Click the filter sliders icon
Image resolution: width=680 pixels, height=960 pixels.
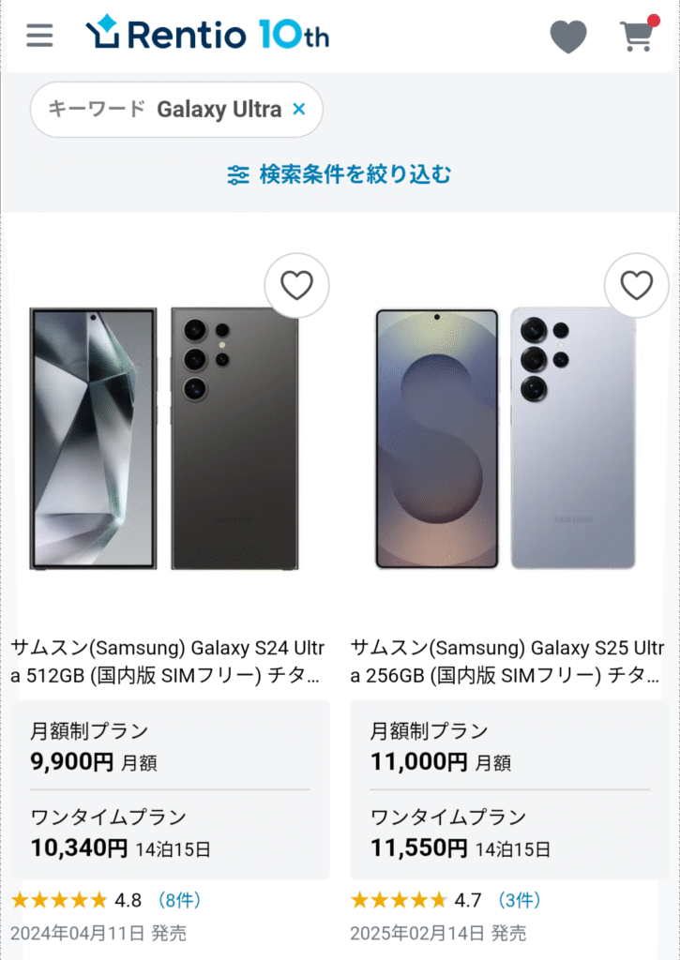[238, 175]
